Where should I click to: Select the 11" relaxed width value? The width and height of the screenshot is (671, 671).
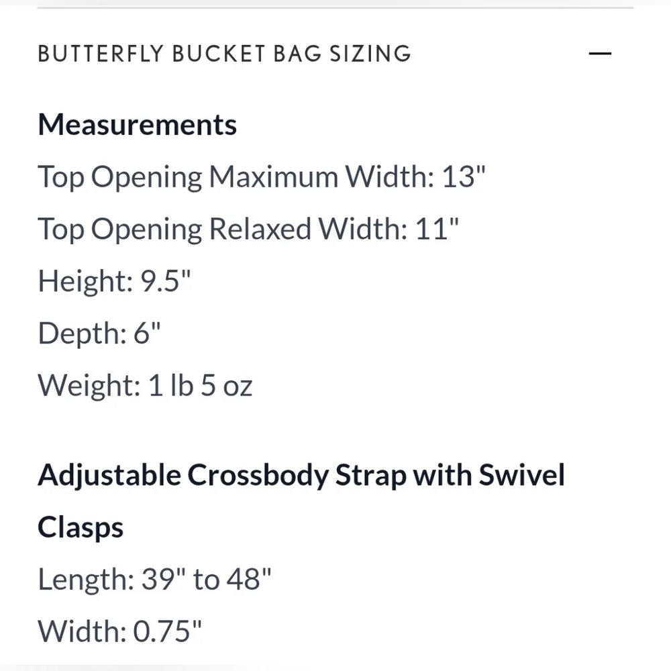[x=437, y=229]
